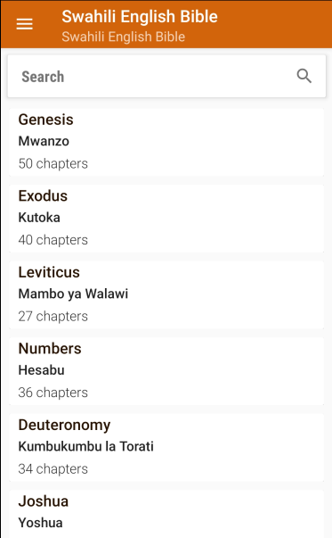
Task: Open the Joshua book
Action: [x=166, y=514]
